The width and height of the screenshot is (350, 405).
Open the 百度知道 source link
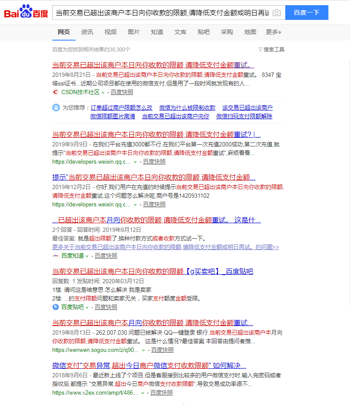[x=73, y=256]
